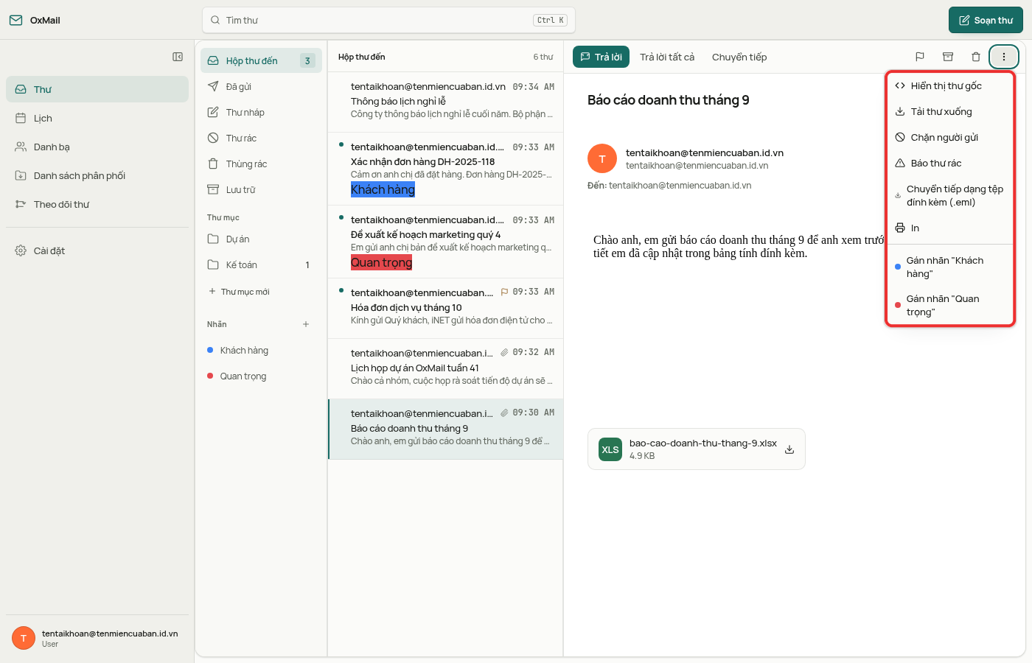
Task: Close the three-dot more options menu
Action: [1003, 57]
